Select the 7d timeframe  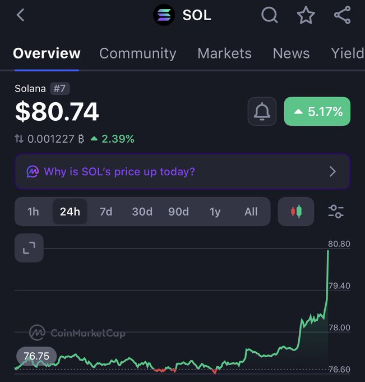tap(106, 211)
